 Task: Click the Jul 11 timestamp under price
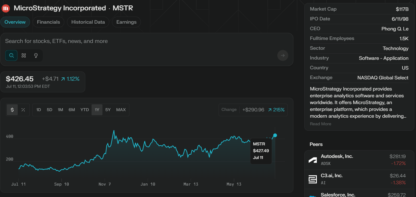[28, 86]
